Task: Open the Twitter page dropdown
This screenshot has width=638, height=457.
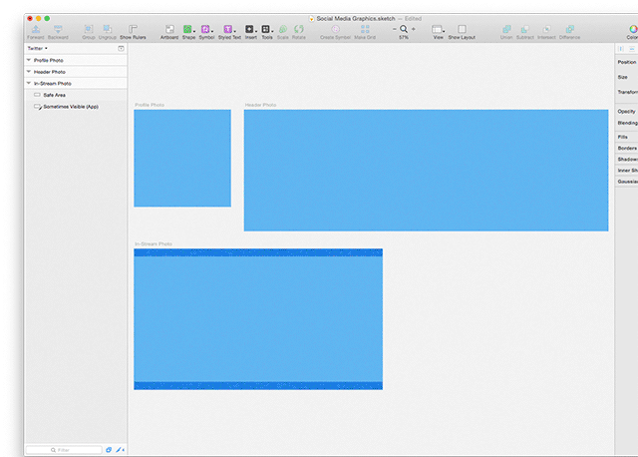Action: click(x=37, y=49)
